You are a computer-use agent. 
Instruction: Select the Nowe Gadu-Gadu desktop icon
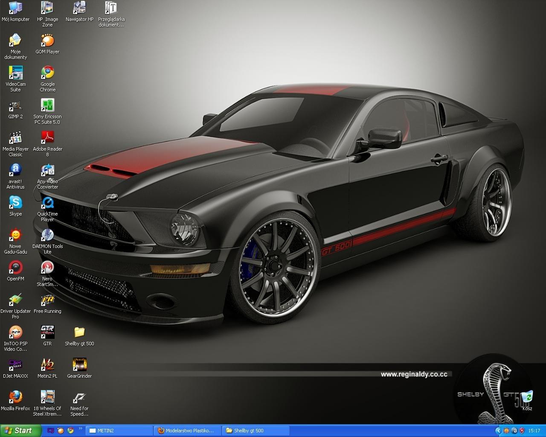click(x=16, y=241)
